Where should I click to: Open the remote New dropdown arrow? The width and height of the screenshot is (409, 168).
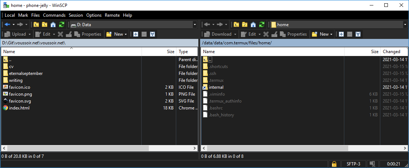331,34
